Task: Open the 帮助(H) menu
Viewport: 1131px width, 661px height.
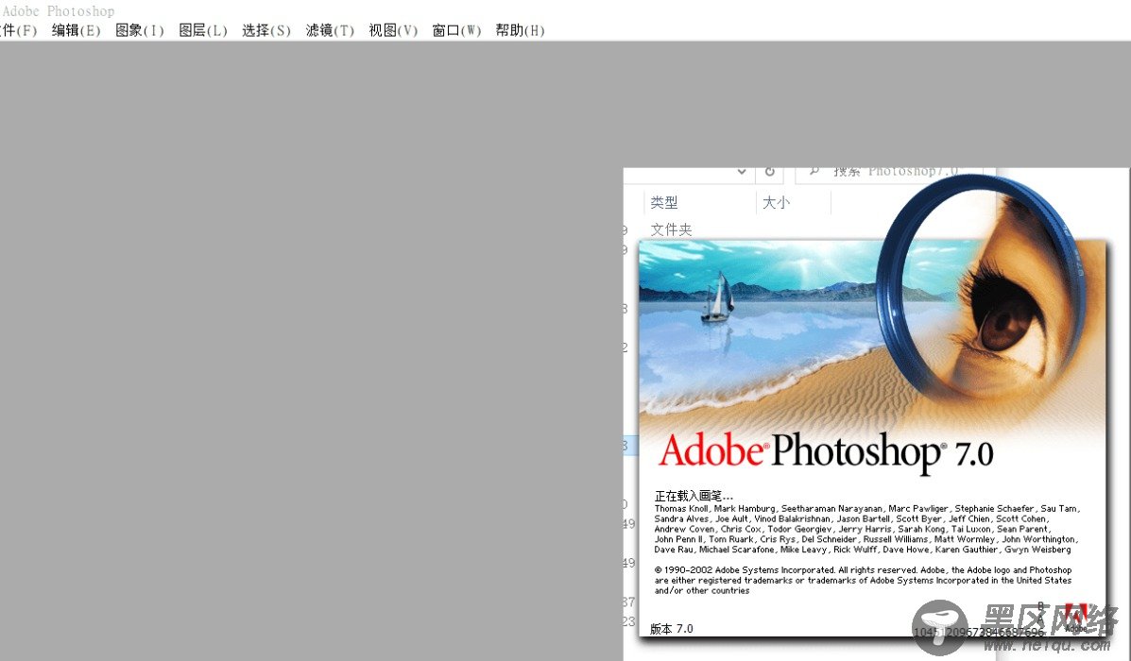Action: [520, 30]
